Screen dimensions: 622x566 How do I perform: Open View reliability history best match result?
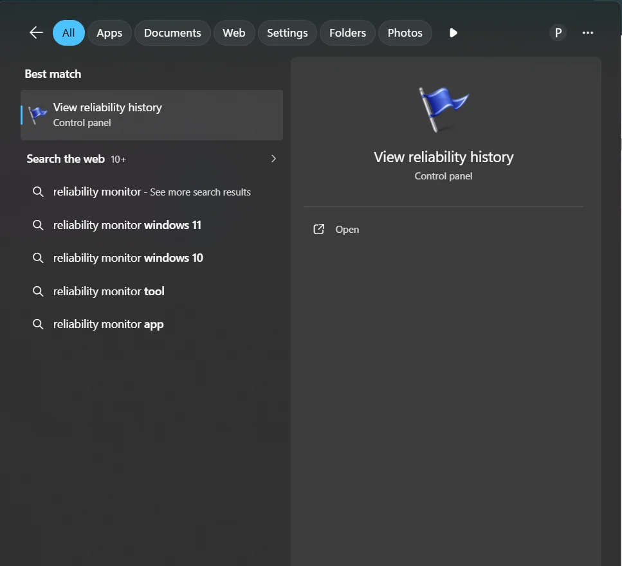(152, 115)
